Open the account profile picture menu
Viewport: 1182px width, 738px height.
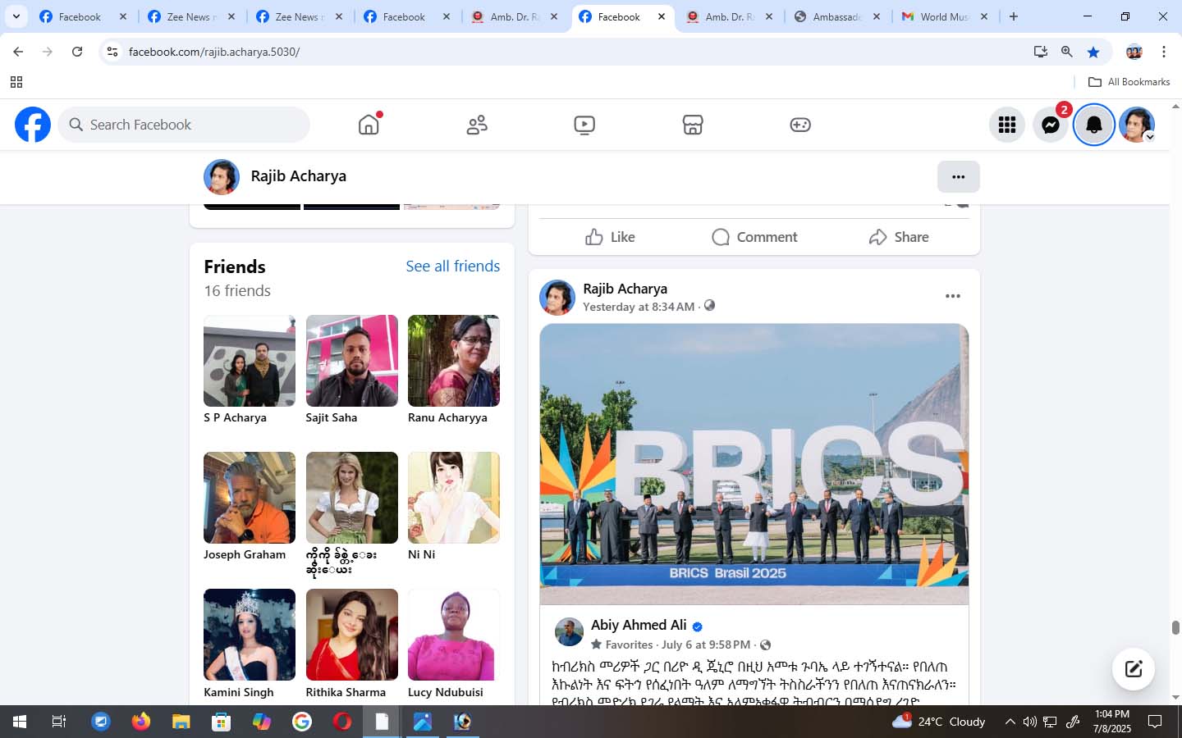1137,125
